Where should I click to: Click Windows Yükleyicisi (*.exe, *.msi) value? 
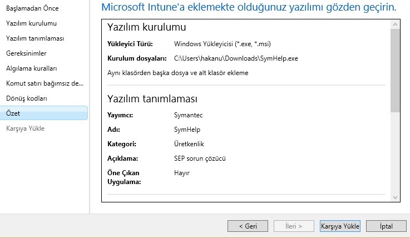[223, 44]
